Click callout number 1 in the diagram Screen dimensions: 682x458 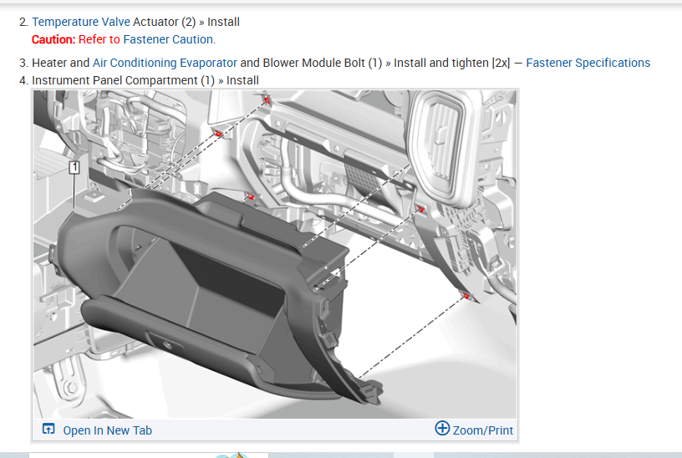pyautogui.click(x=74, y=167)
